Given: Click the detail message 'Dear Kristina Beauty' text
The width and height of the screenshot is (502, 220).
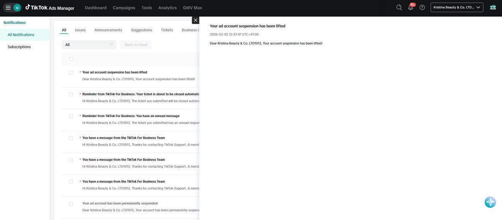Looking at the screenshot, I should click(x=266, y=43).
